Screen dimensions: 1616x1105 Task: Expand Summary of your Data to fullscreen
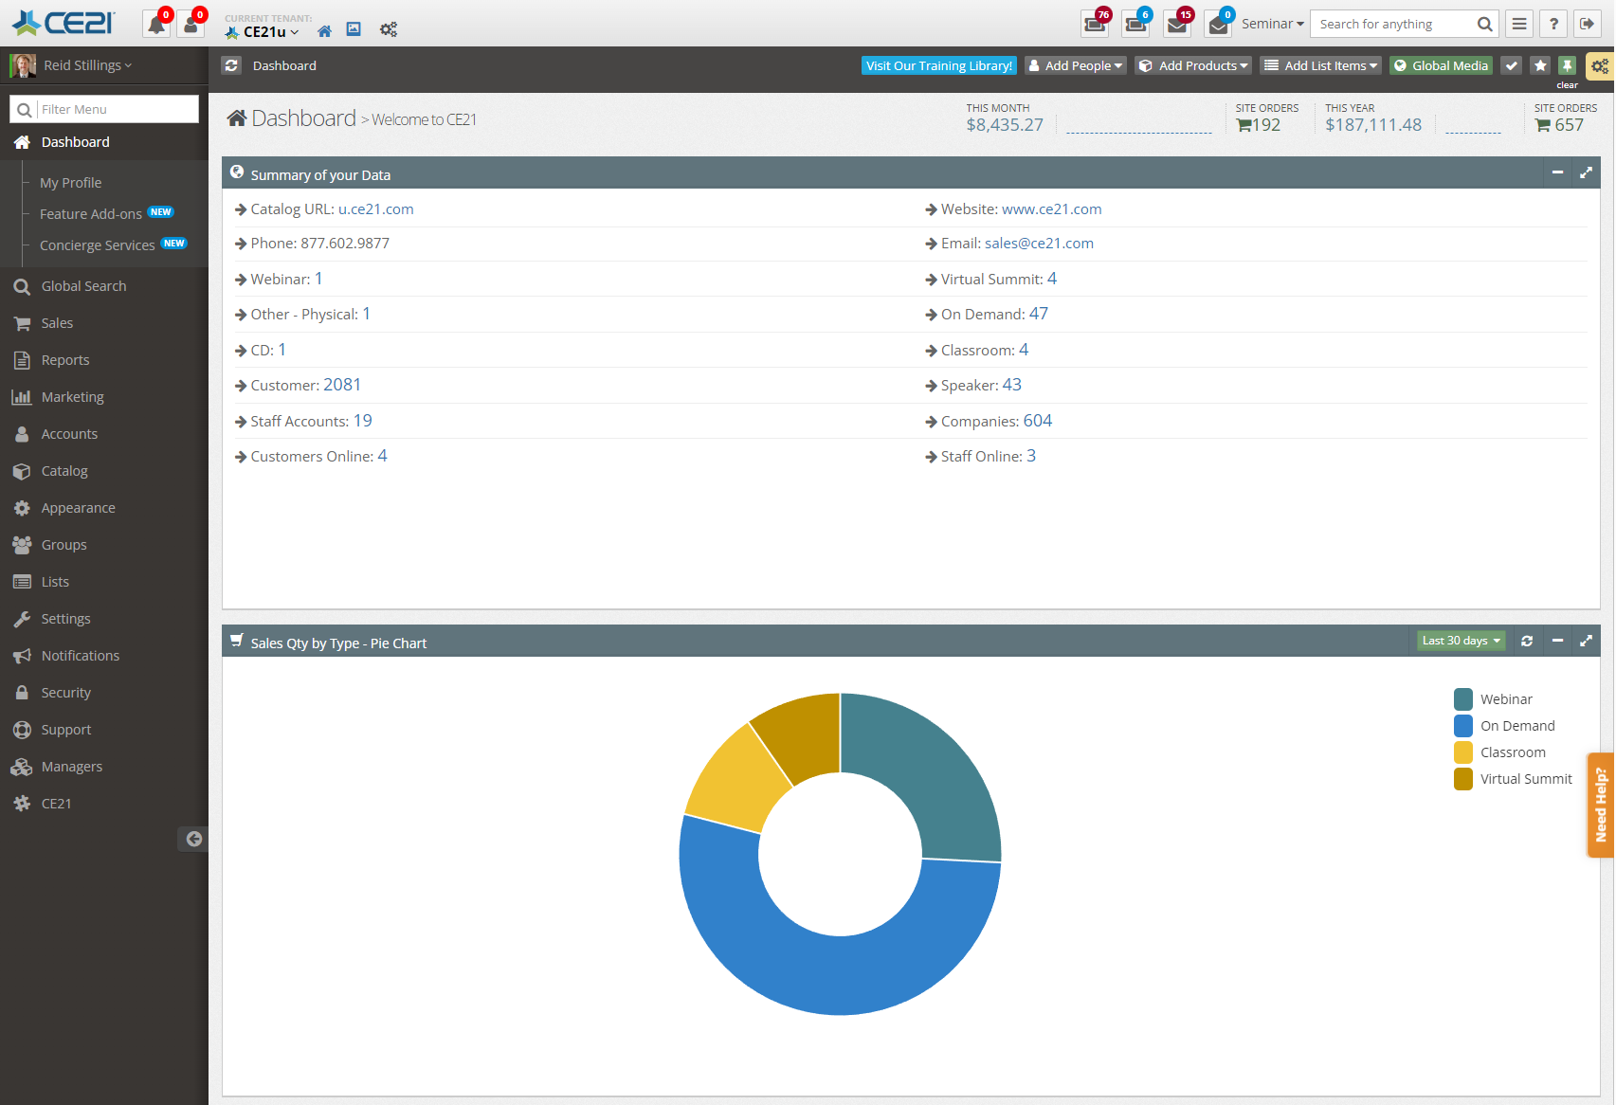tap(1586, 172)
